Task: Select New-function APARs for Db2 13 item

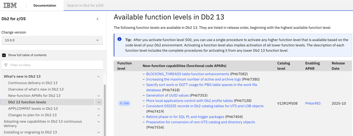Action: (x=34, y=96)
